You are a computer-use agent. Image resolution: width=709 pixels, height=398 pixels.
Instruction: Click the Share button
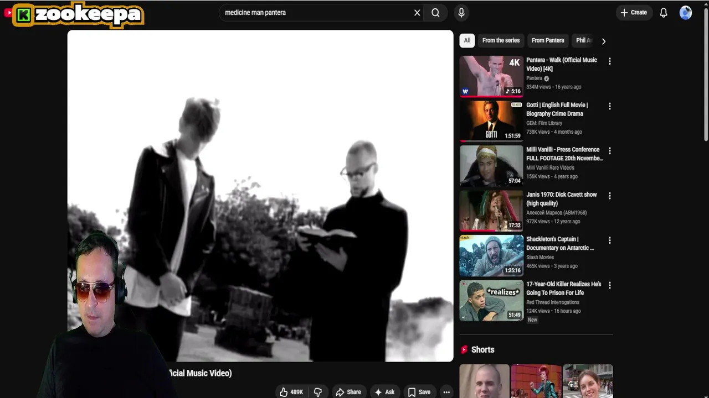pyautogui.click(x=348, y=392)
